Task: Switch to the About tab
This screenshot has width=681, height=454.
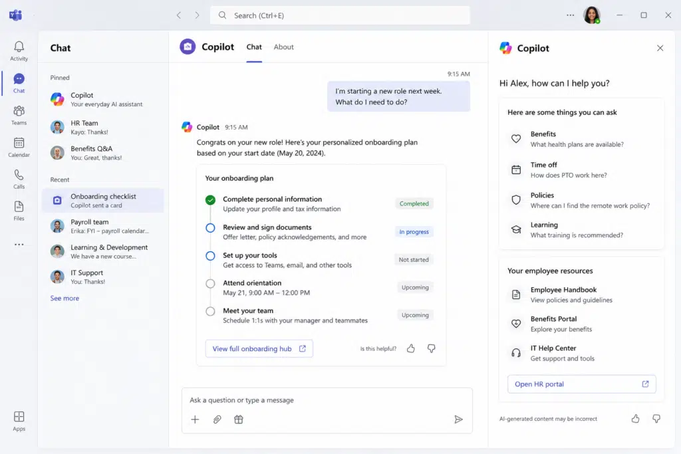Action: (x=283, y=47)
